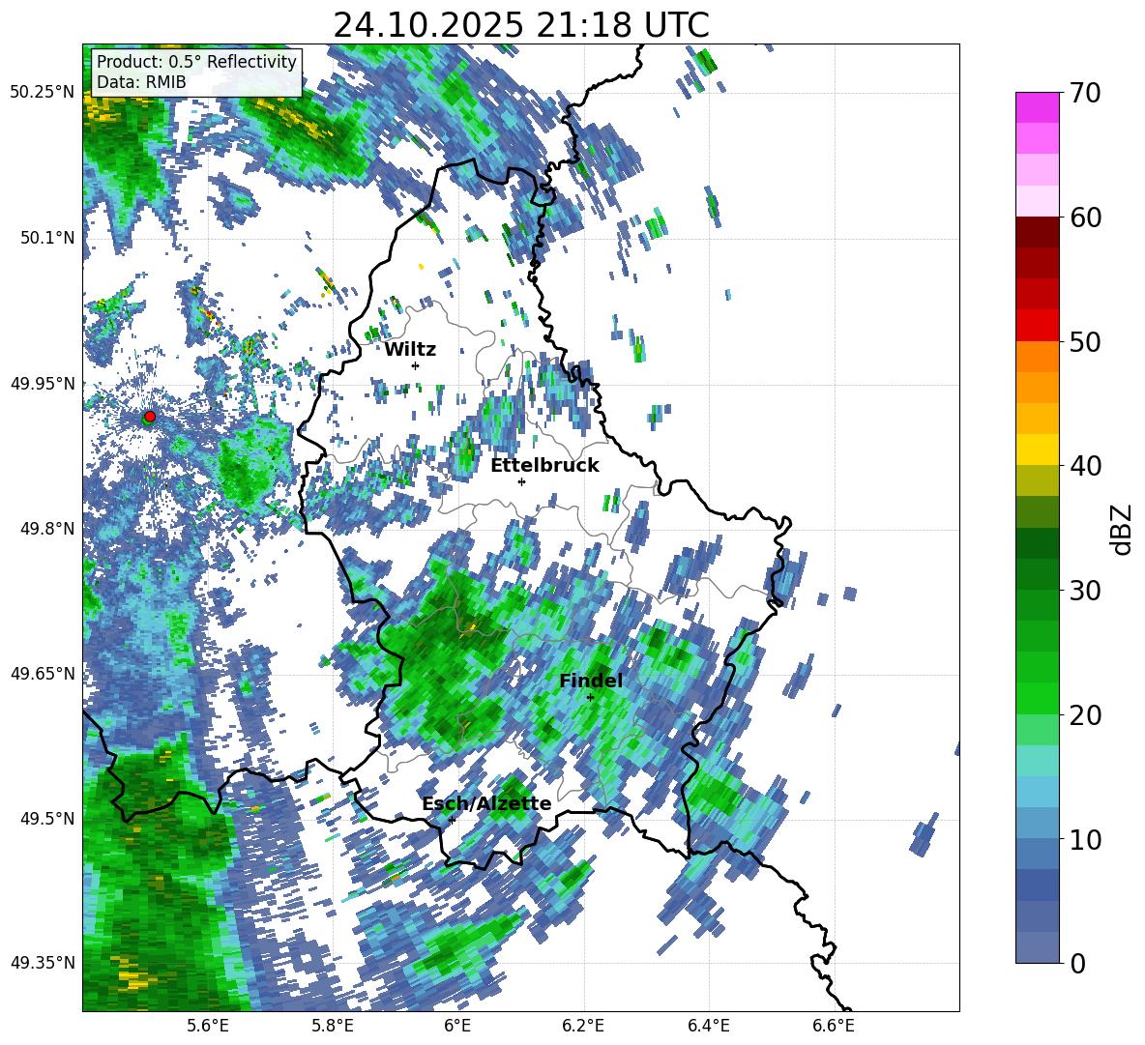Select the Findel city label
The height and width of the screenshot is (1045, 1145).
[x=591, y=681]
